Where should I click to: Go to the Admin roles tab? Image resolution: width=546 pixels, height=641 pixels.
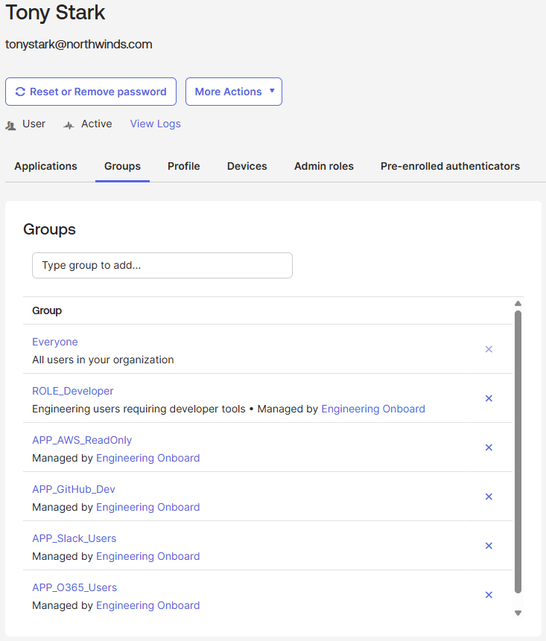coord(323,166)
